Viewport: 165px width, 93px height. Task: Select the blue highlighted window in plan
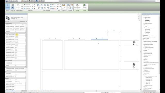(100, 39)
